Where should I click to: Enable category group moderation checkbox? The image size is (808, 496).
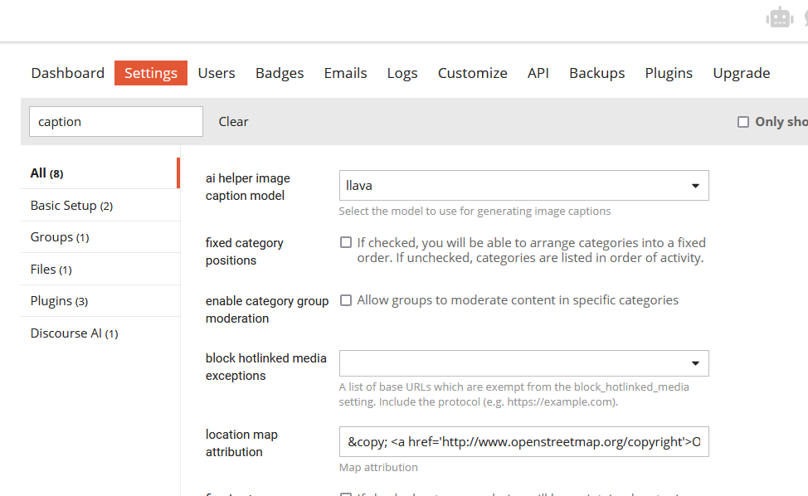click(346, 300)
